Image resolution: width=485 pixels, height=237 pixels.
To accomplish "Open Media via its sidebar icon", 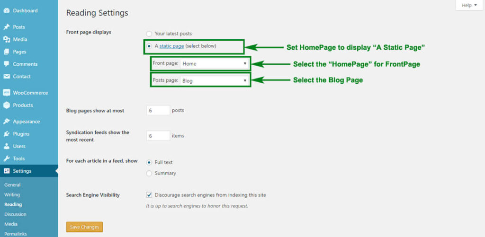I will pos(7,39).
